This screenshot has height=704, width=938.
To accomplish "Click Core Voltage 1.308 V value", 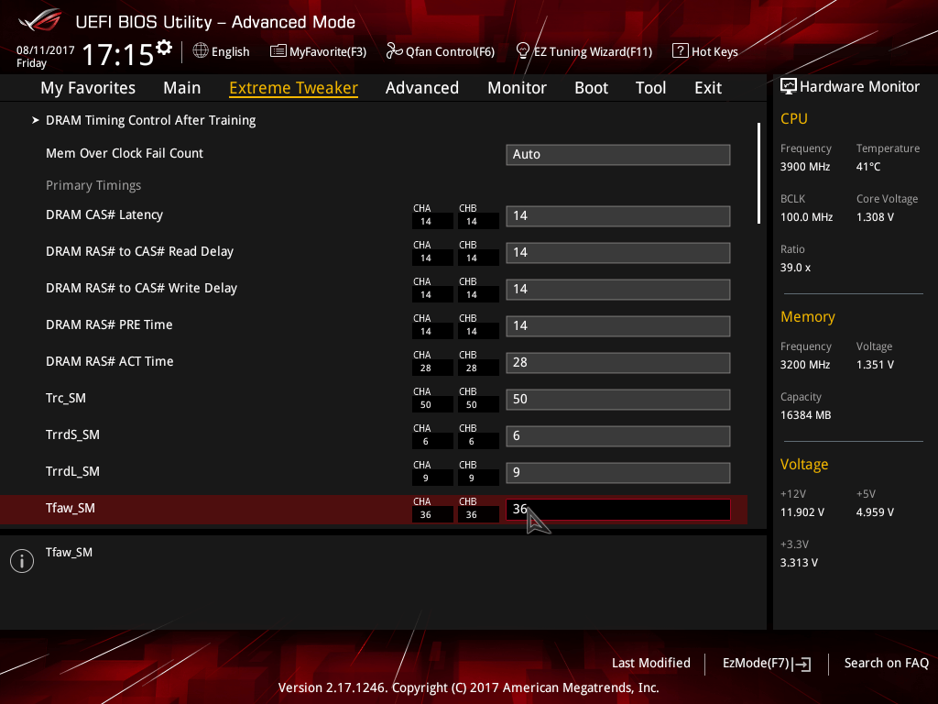I will click(x=875, y=216).
